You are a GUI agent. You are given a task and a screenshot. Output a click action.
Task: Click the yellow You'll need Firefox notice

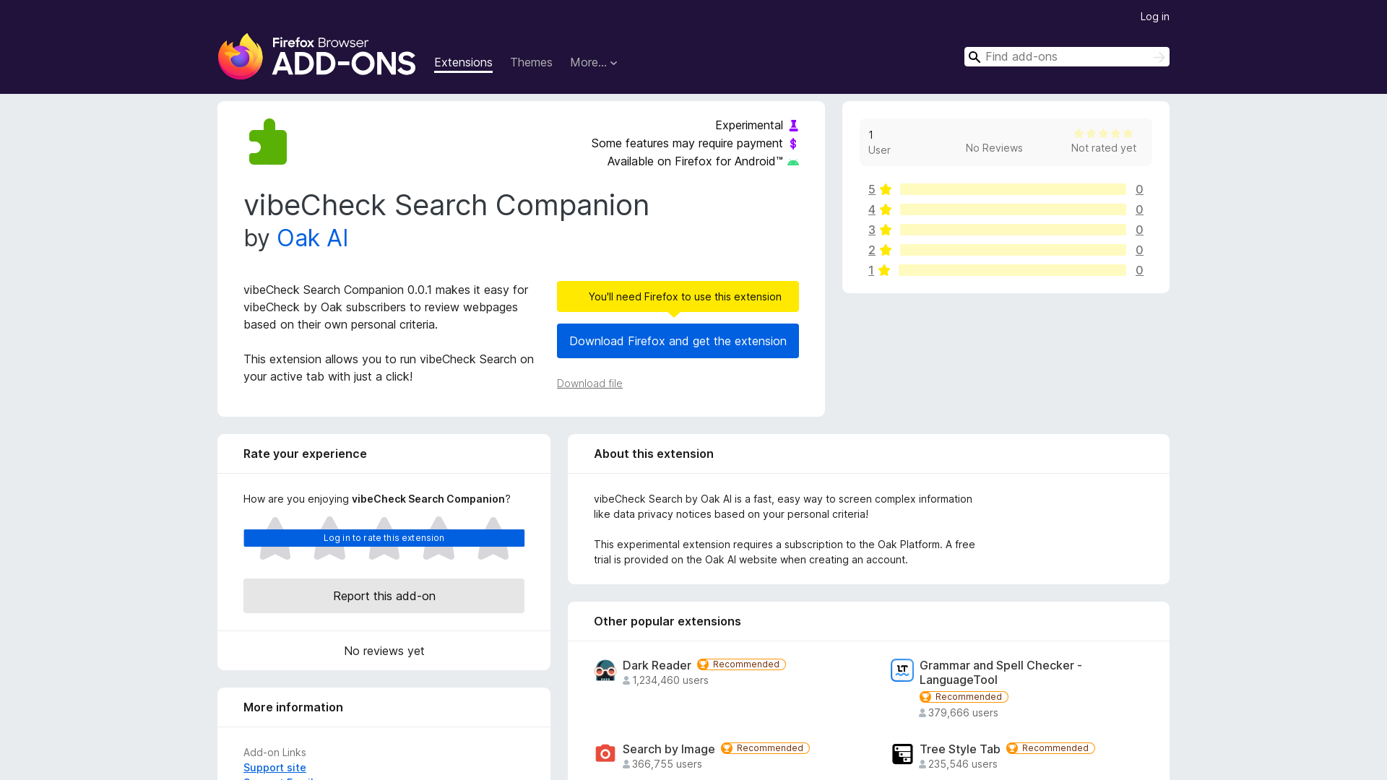678,297
